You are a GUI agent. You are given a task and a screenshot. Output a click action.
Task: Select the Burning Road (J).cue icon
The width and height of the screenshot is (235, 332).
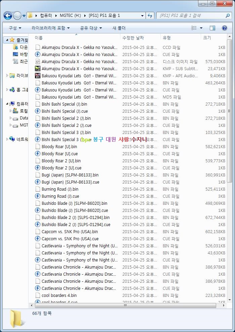(x=38, y=196)
